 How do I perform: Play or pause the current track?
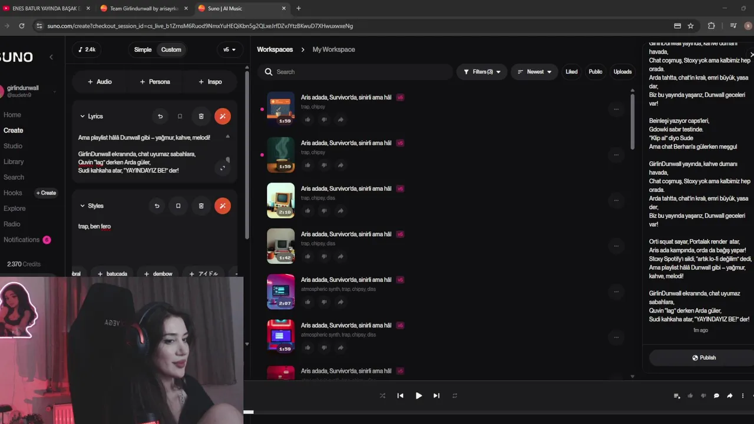(418, 396)
